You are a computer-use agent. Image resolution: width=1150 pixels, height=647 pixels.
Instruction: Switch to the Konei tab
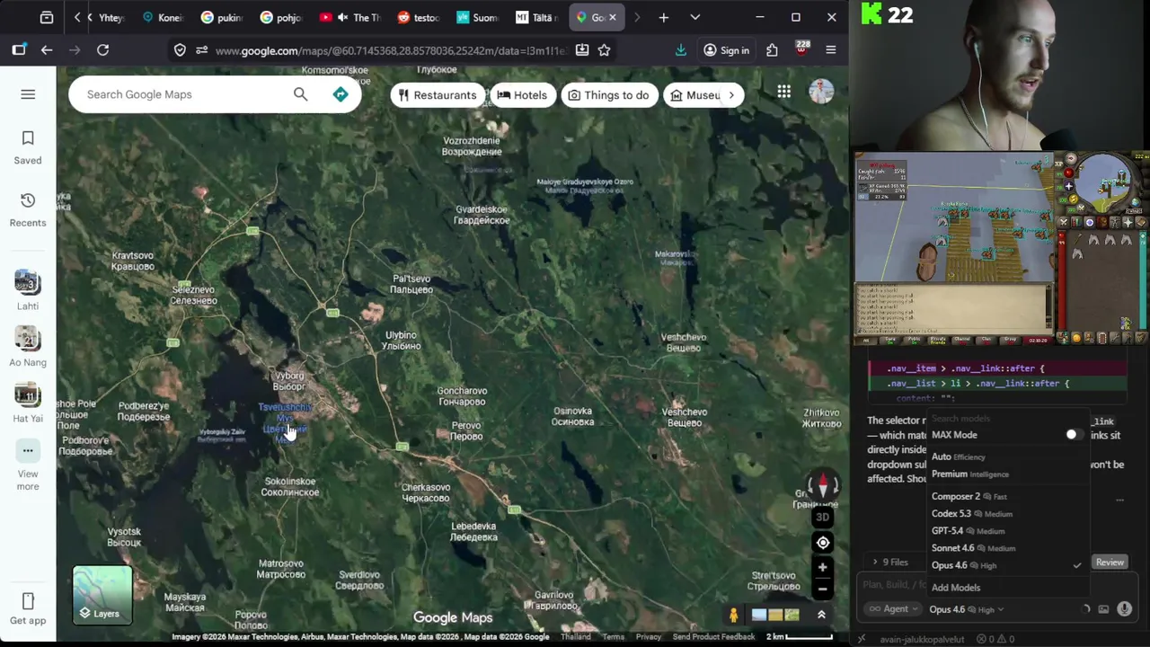pyautogui.click(x=163, y=17)
